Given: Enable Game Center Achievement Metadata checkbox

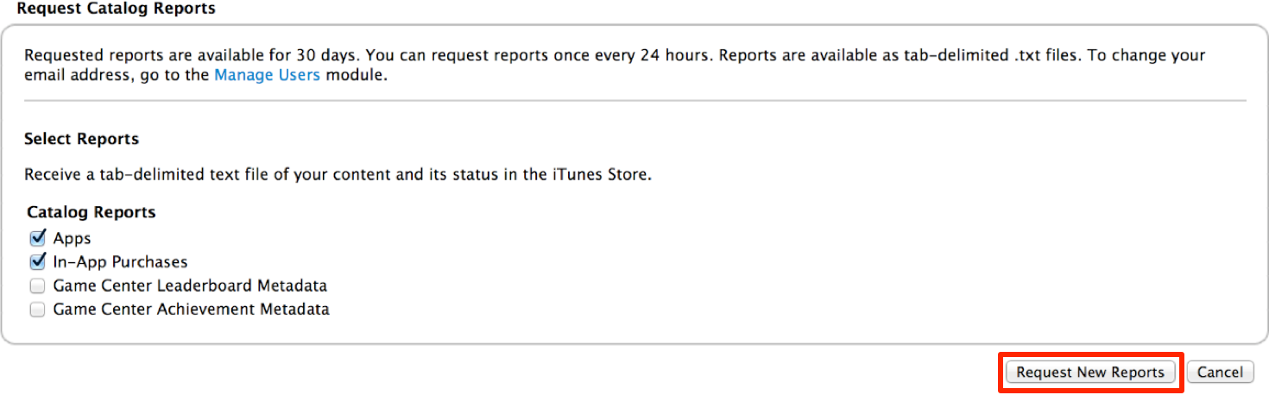Looking at the screenshot, I should [x=37, y=309].
